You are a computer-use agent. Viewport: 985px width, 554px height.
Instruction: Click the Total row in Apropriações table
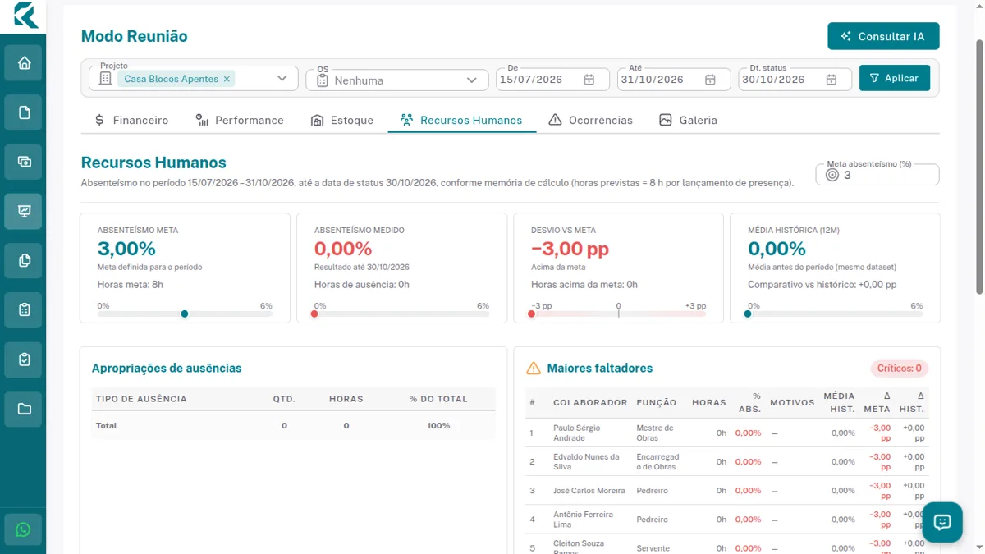293,426
